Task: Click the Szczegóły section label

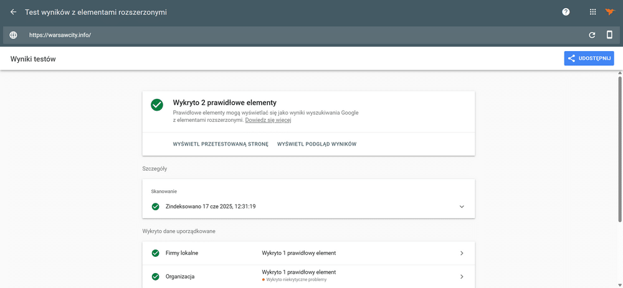Action: coord(155,169)
